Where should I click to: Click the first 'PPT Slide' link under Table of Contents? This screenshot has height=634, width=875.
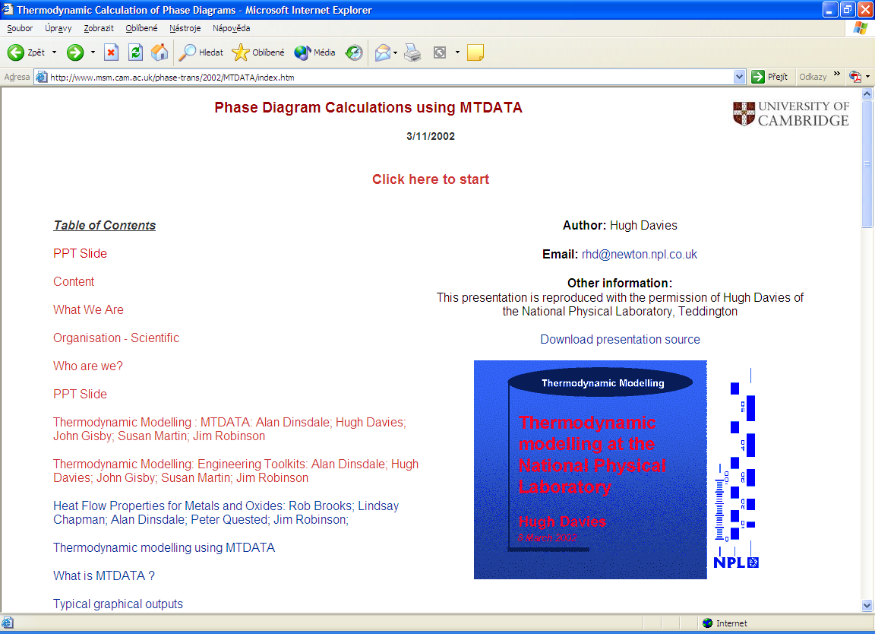tap(80, 254)
